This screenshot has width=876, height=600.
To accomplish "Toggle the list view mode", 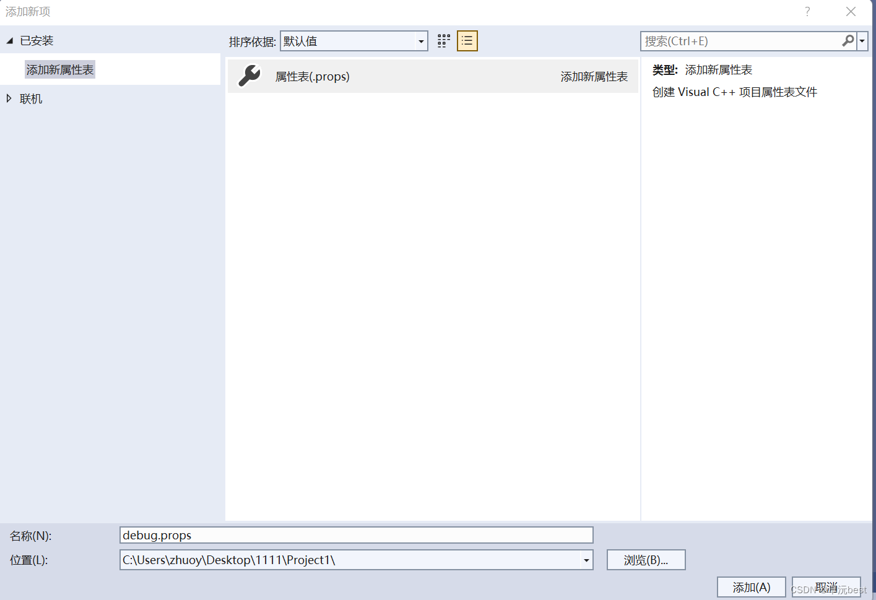I will coord(467,40).
